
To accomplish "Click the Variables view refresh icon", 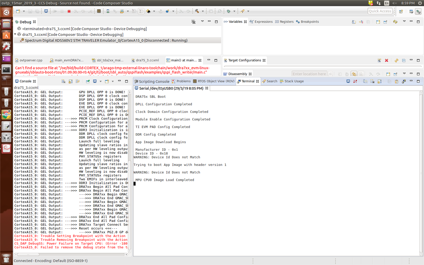I will coord(395,22).
